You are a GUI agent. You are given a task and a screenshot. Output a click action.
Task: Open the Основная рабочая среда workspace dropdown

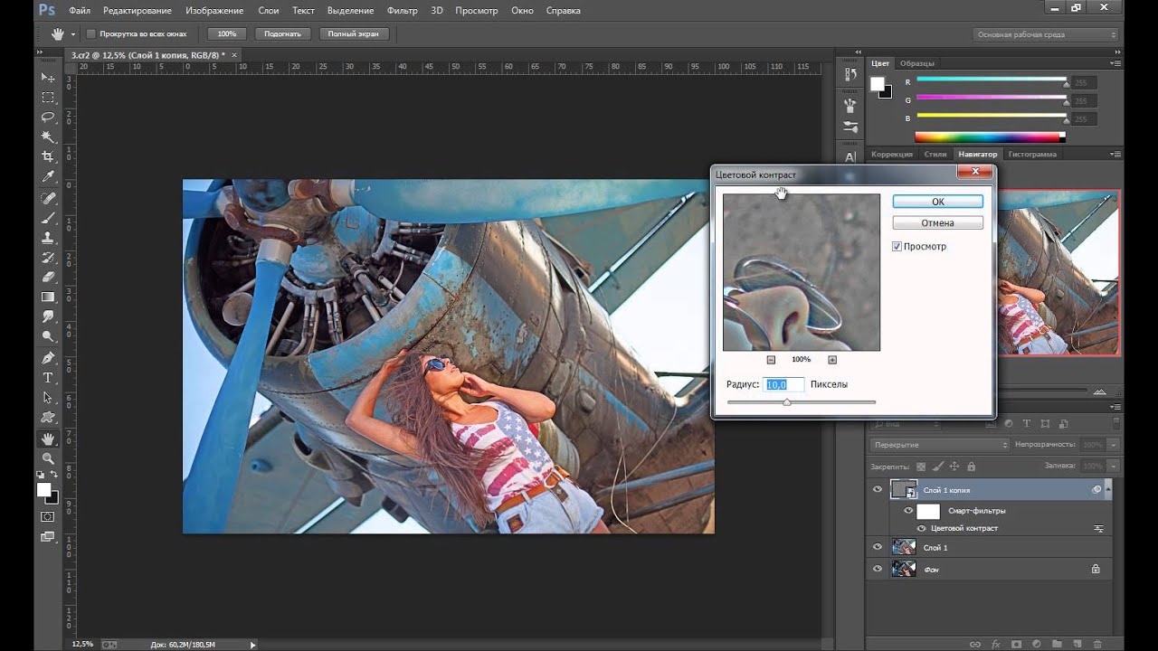tap(1047, 34)
